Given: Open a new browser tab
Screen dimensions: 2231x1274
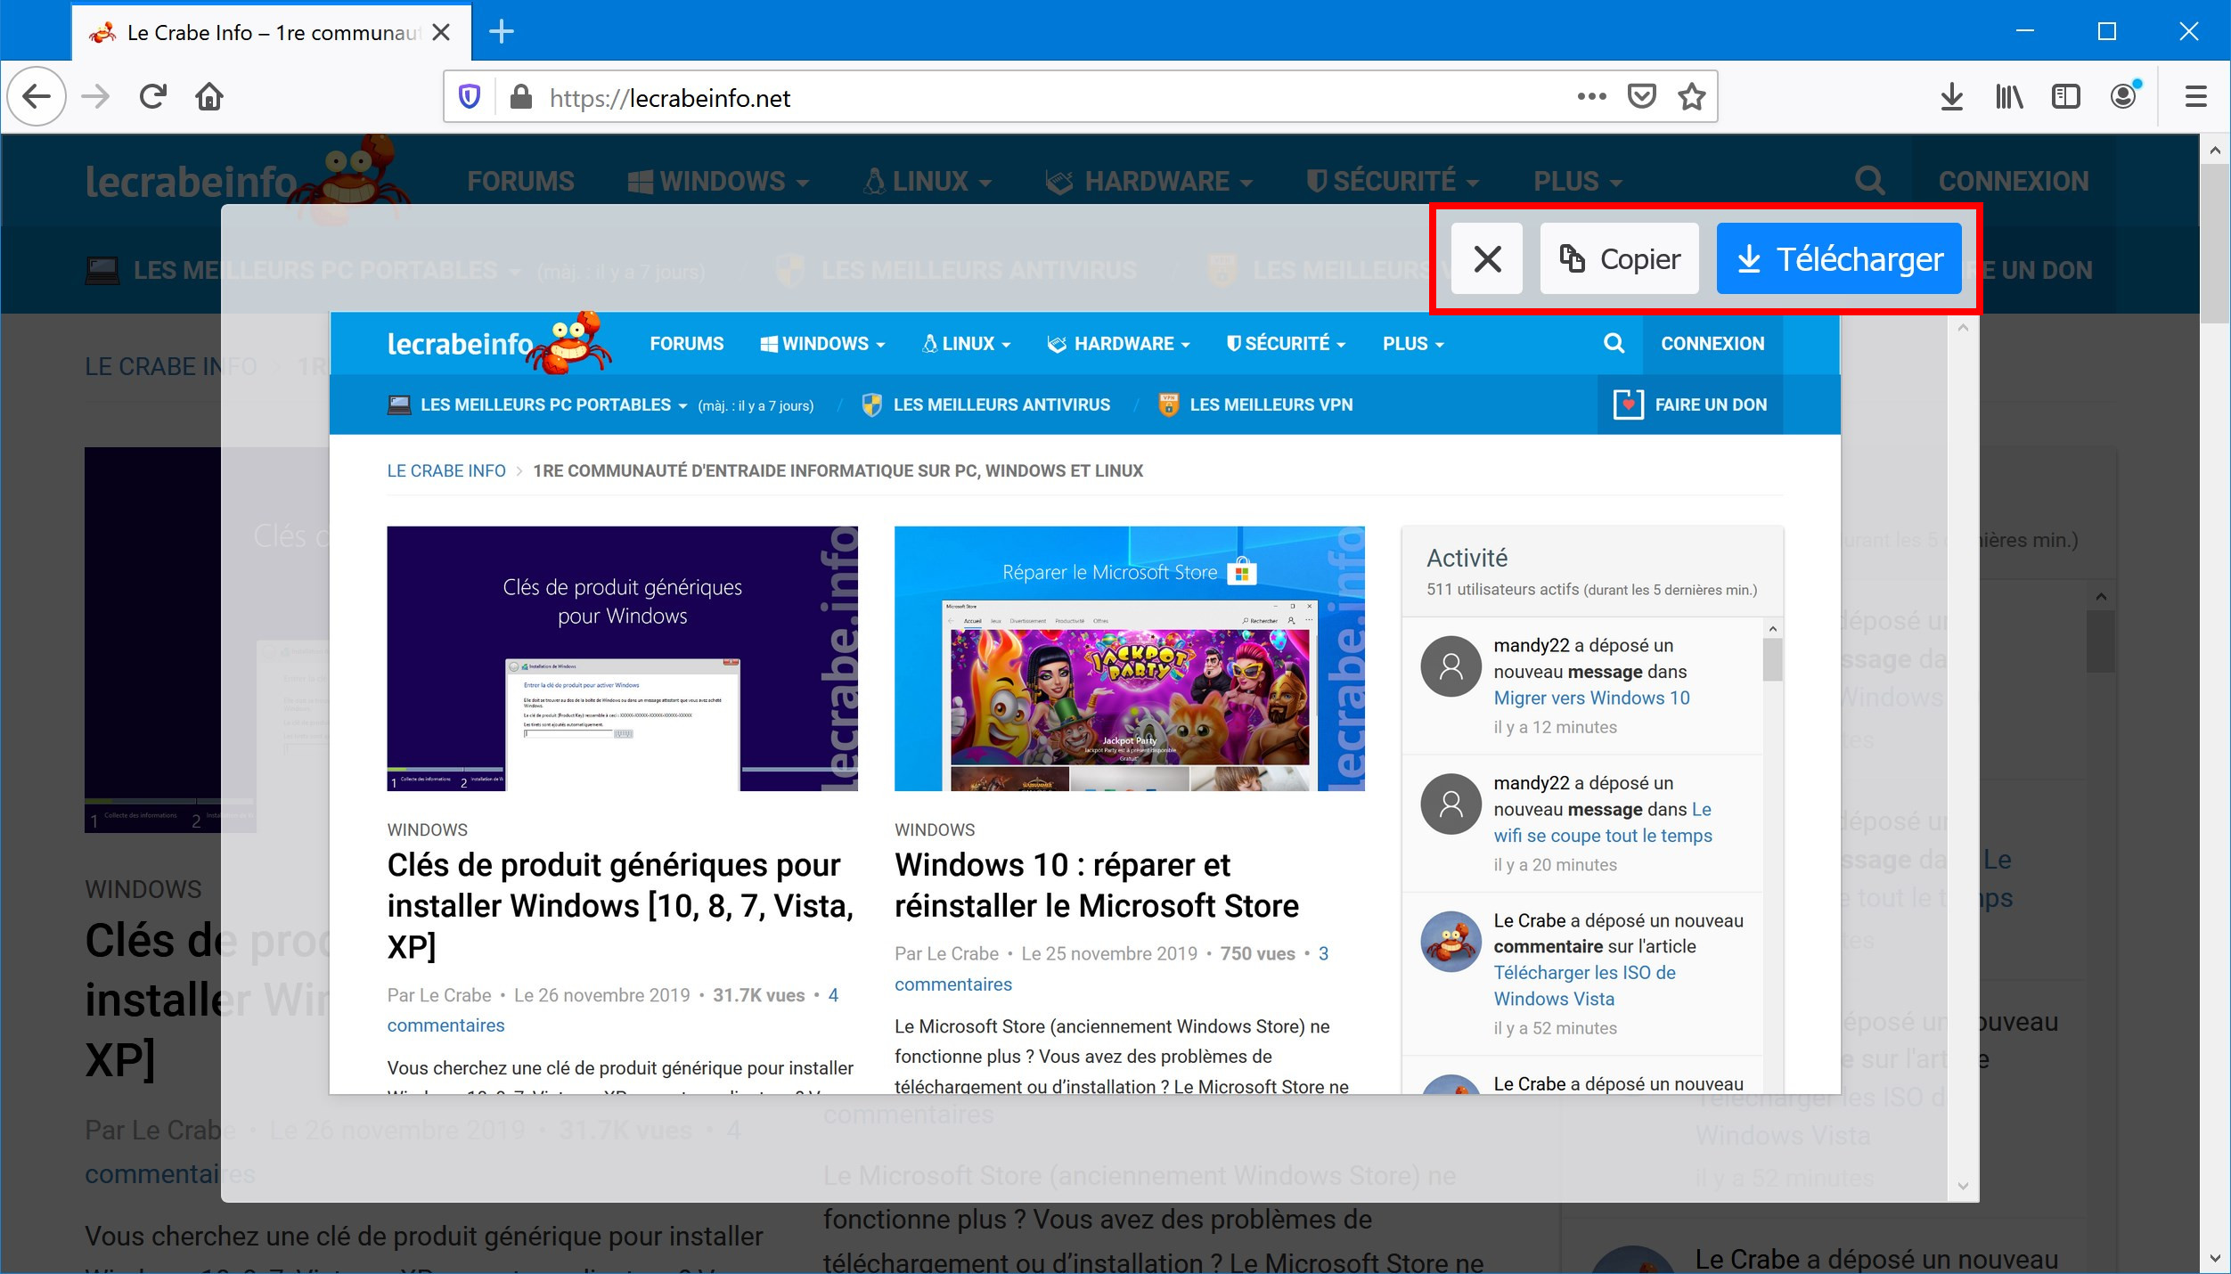Looking at the screenshot, I should point(502,32).
